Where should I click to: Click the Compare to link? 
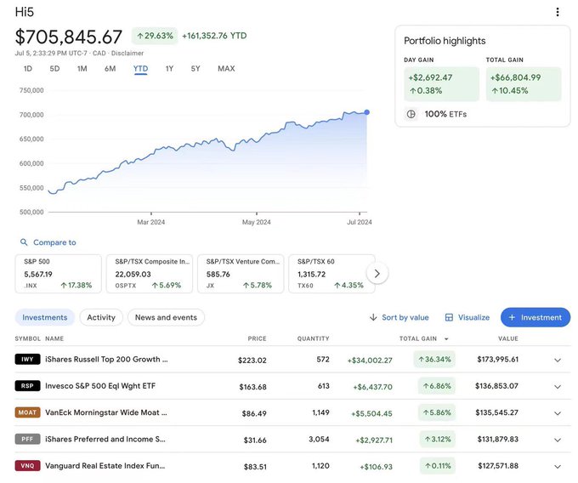54,242
